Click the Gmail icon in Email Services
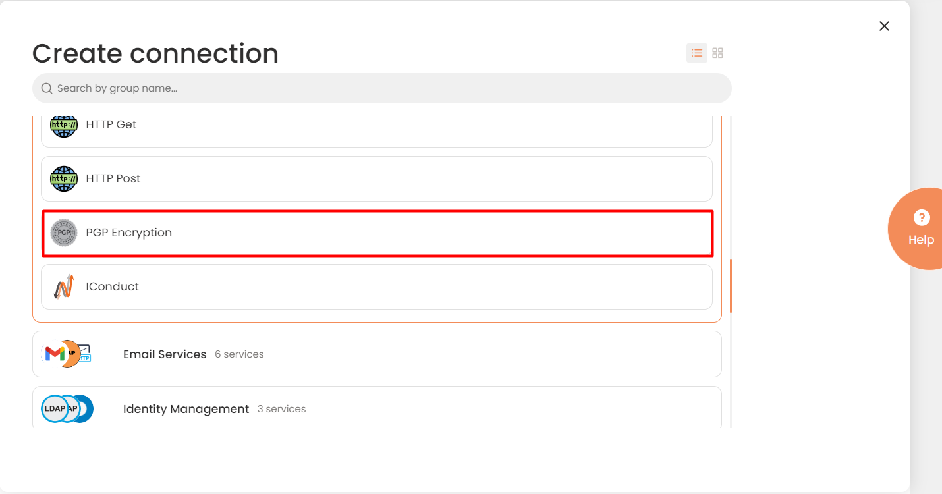This screenshot has width=942, height=494. coord(55,354)
